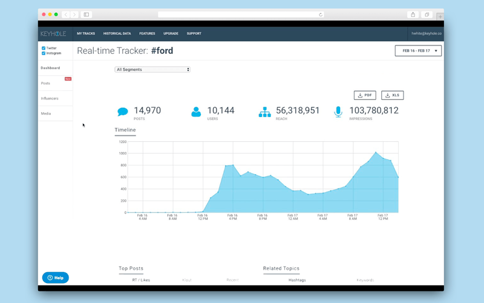Switch to RT / Likes tab under Top Posts
Image resolution: width=484 pixels, height=303 pixels.
141,280
